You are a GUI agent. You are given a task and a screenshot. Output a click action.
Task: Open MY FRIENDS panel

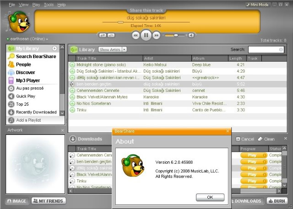[x=49, y=201]
